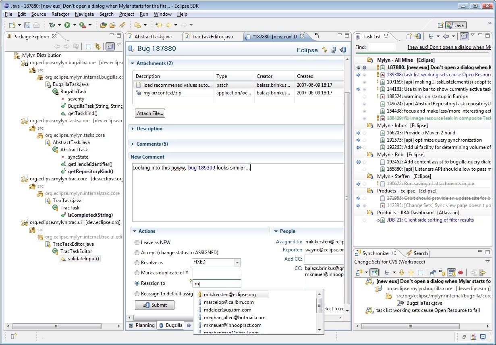This screenshot has height=345, width=496.
Task: Click the Conflicts mode red arrow icon
Action: [461, 273]
